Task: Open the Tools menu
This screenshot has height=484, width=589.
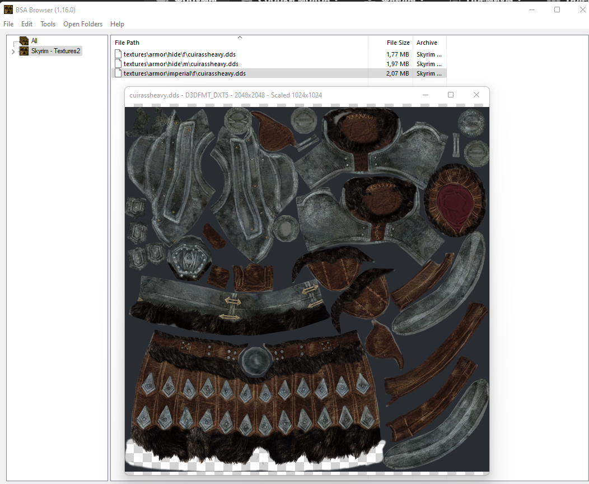Action: click(48, 24)
